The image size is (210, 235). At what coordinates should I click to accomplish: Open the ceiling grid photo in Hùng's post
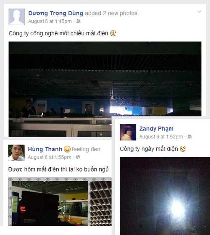coord(101,203)
